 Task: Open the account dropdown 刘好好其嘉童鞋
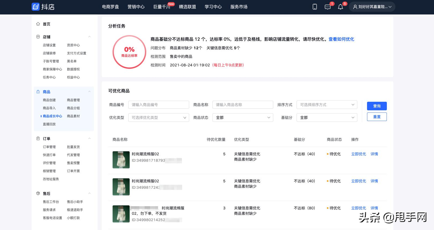pos(372,7)
